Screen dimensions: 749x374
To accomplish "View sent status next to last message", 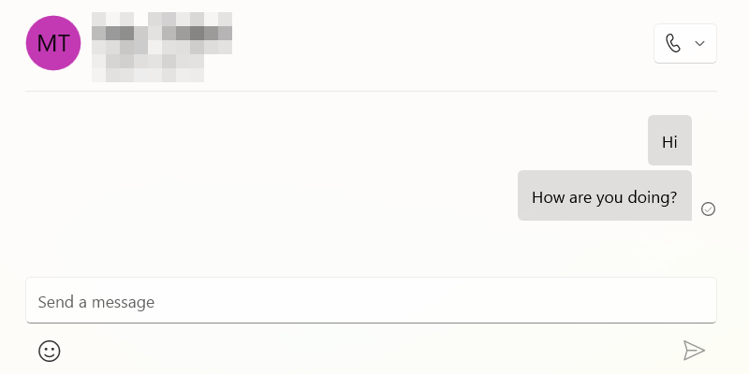I will [709, 209].
